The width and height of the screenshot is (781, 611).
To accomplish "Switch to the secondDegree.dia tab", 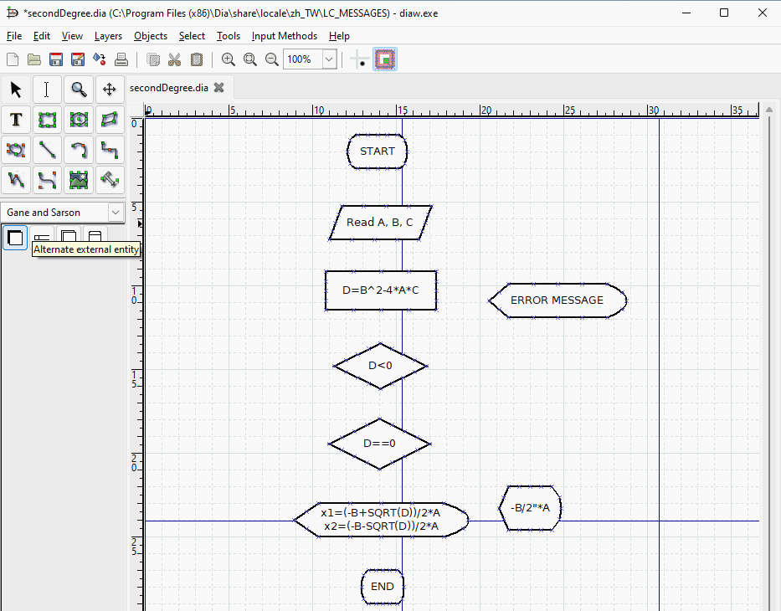I will (x=168, y=88).
